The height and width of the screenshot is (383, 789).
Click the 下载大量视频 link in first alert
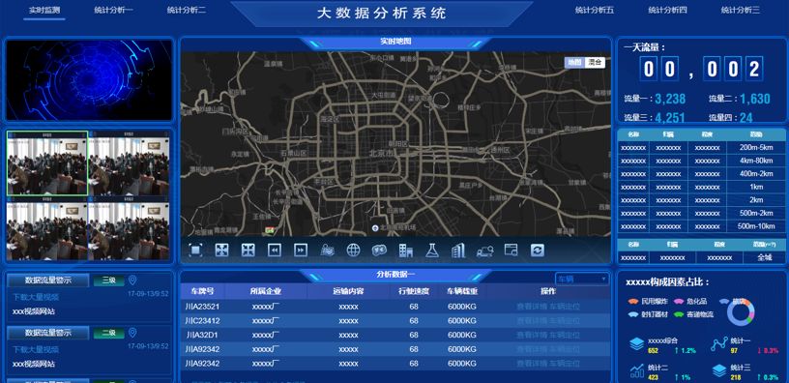[x=36, y=297]
